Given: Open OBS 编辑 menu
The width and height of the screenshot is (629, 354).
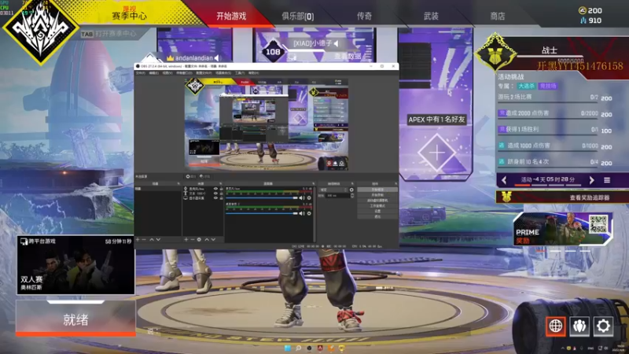Looking at the screenshot, I should point(154,73).
